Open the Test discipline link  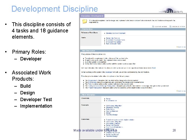[89, 84]
